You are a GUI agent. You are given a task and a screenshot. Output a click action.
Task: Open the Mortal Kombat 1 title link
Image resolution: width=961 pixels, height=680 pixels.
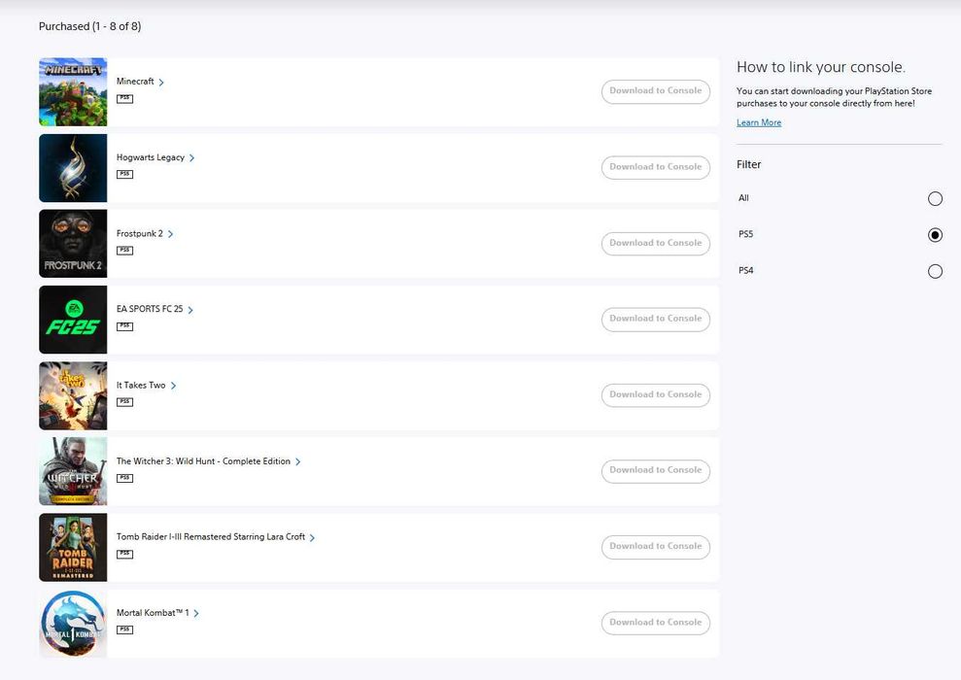[153, 613]
